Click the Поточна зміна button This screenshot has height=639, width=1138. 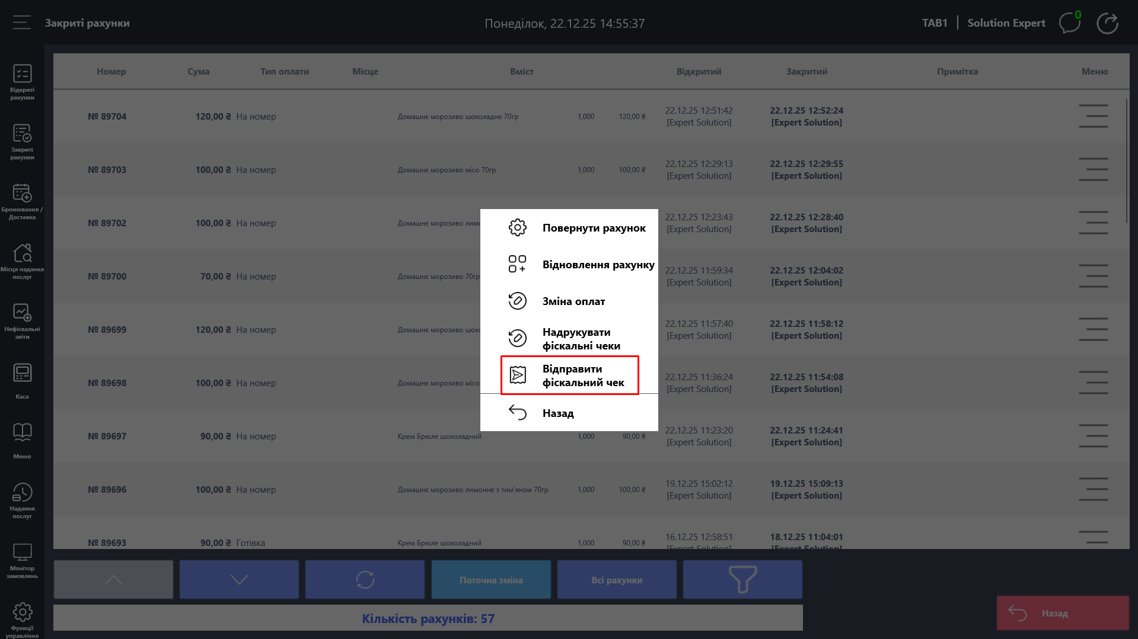(491, 580)
